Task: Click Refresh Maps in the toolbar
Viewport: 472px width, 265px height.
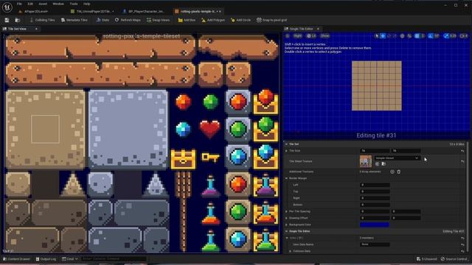Action: 128,20
